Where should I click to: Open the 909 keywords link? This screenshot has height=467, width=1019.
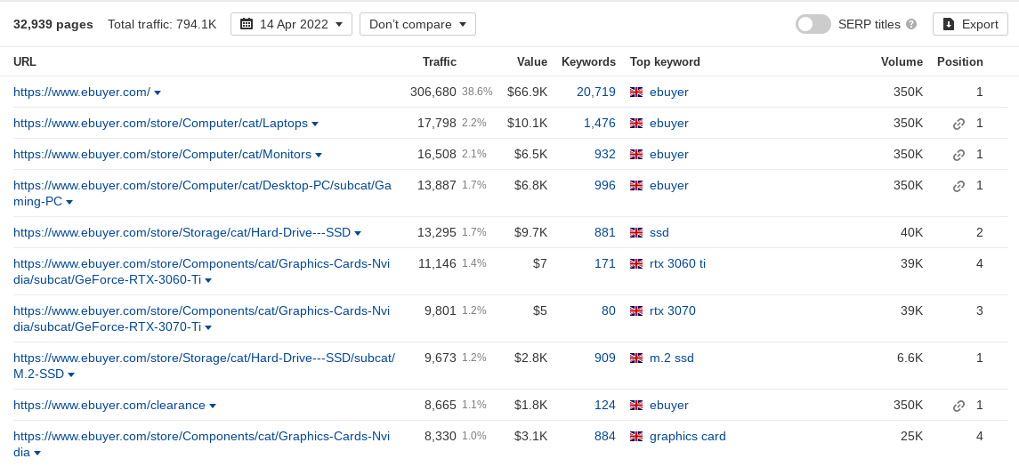(605, 358)
